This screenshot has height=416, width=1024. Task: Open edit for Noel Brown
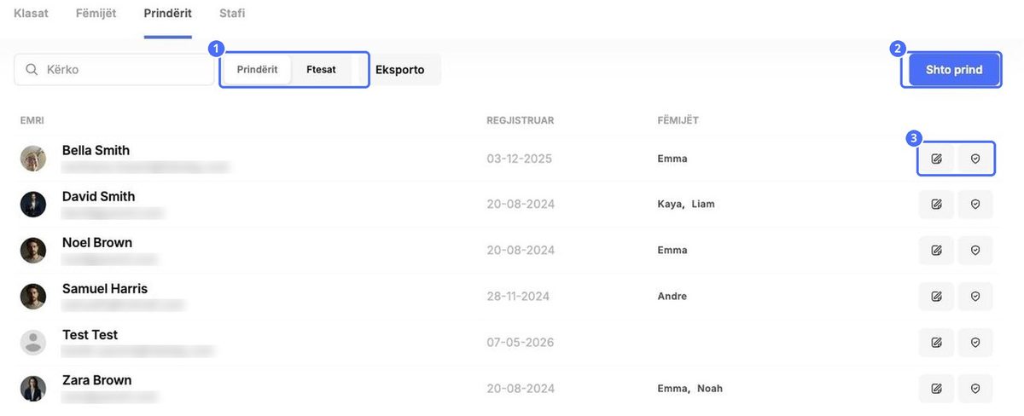[936, 250]
